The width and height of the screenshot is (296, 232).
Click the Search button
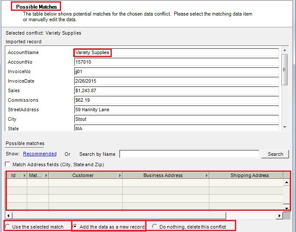point(275,154)
